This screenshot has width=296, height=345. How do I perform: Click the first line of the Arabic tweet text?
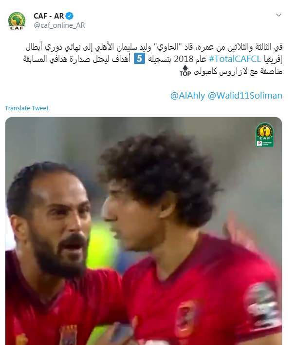154,47
